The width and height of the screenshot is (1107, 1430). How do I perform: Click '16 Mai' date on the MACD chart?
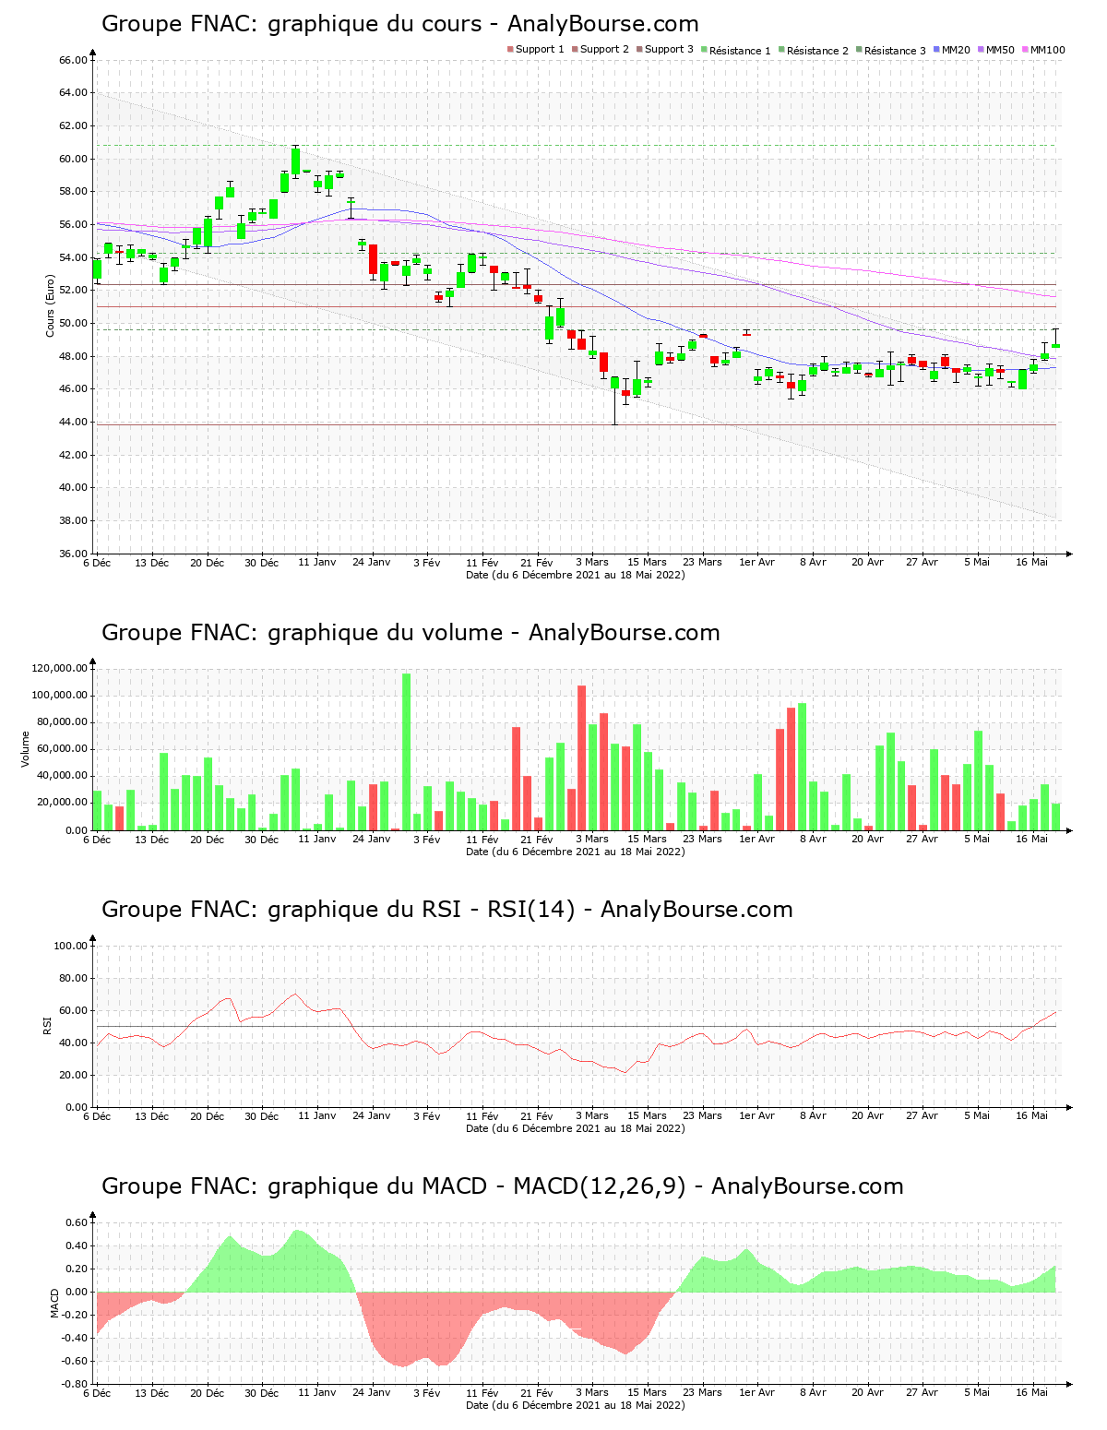pos(1032,1393)
